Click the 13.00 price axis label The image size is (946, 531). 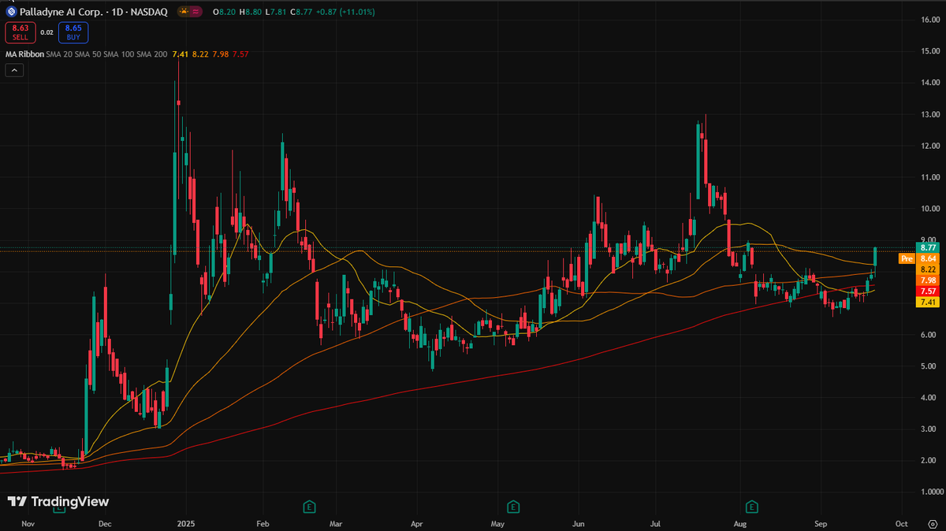tap(929, 114)
